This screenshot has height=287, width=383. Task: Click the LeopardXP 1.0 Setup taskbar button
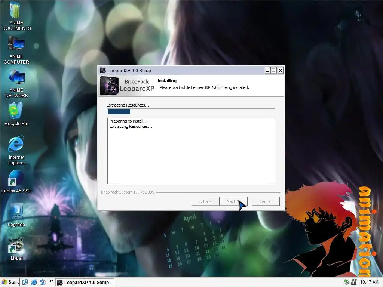tap(84, 283)
